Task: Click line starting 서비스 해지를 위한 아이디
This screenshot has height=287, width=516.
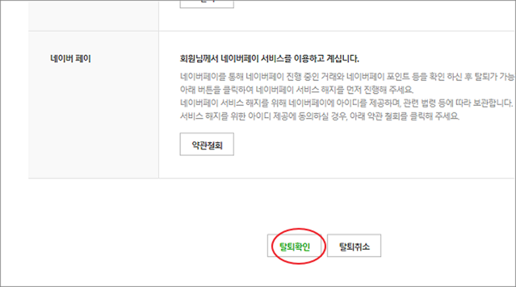Action: click(x=320, y=116)
